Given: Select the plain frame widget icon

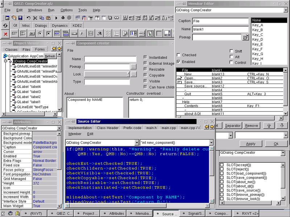Looking at the screenshot, I should click(159, 34).
